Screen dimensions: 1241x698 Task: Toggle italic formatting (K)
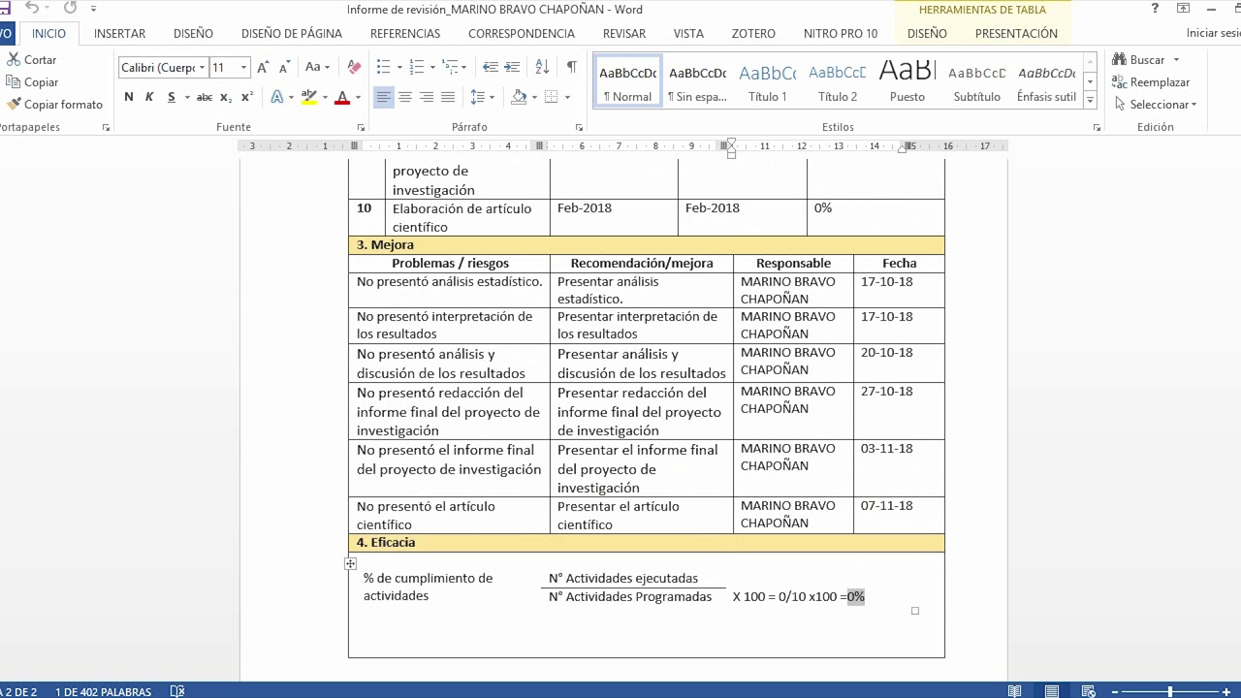pos(149,97)
